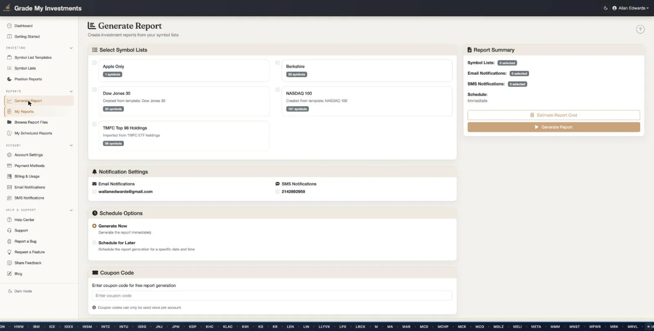Click the Blog pencil icon
This screenshot has height=331, width=654.
[9, 274]
